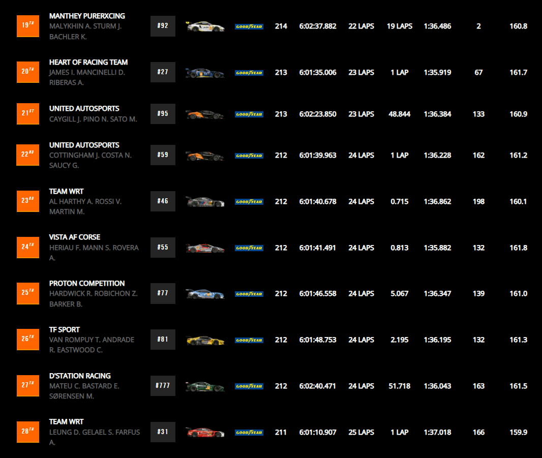Click the D'Station Racing #777 car image
This screenshot has height=458, width=542.
click(205, 386)
